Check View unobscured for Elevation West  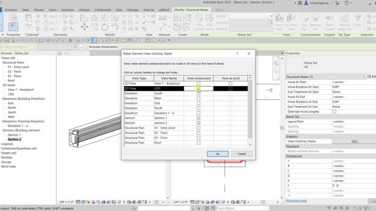tap(199, 98)
